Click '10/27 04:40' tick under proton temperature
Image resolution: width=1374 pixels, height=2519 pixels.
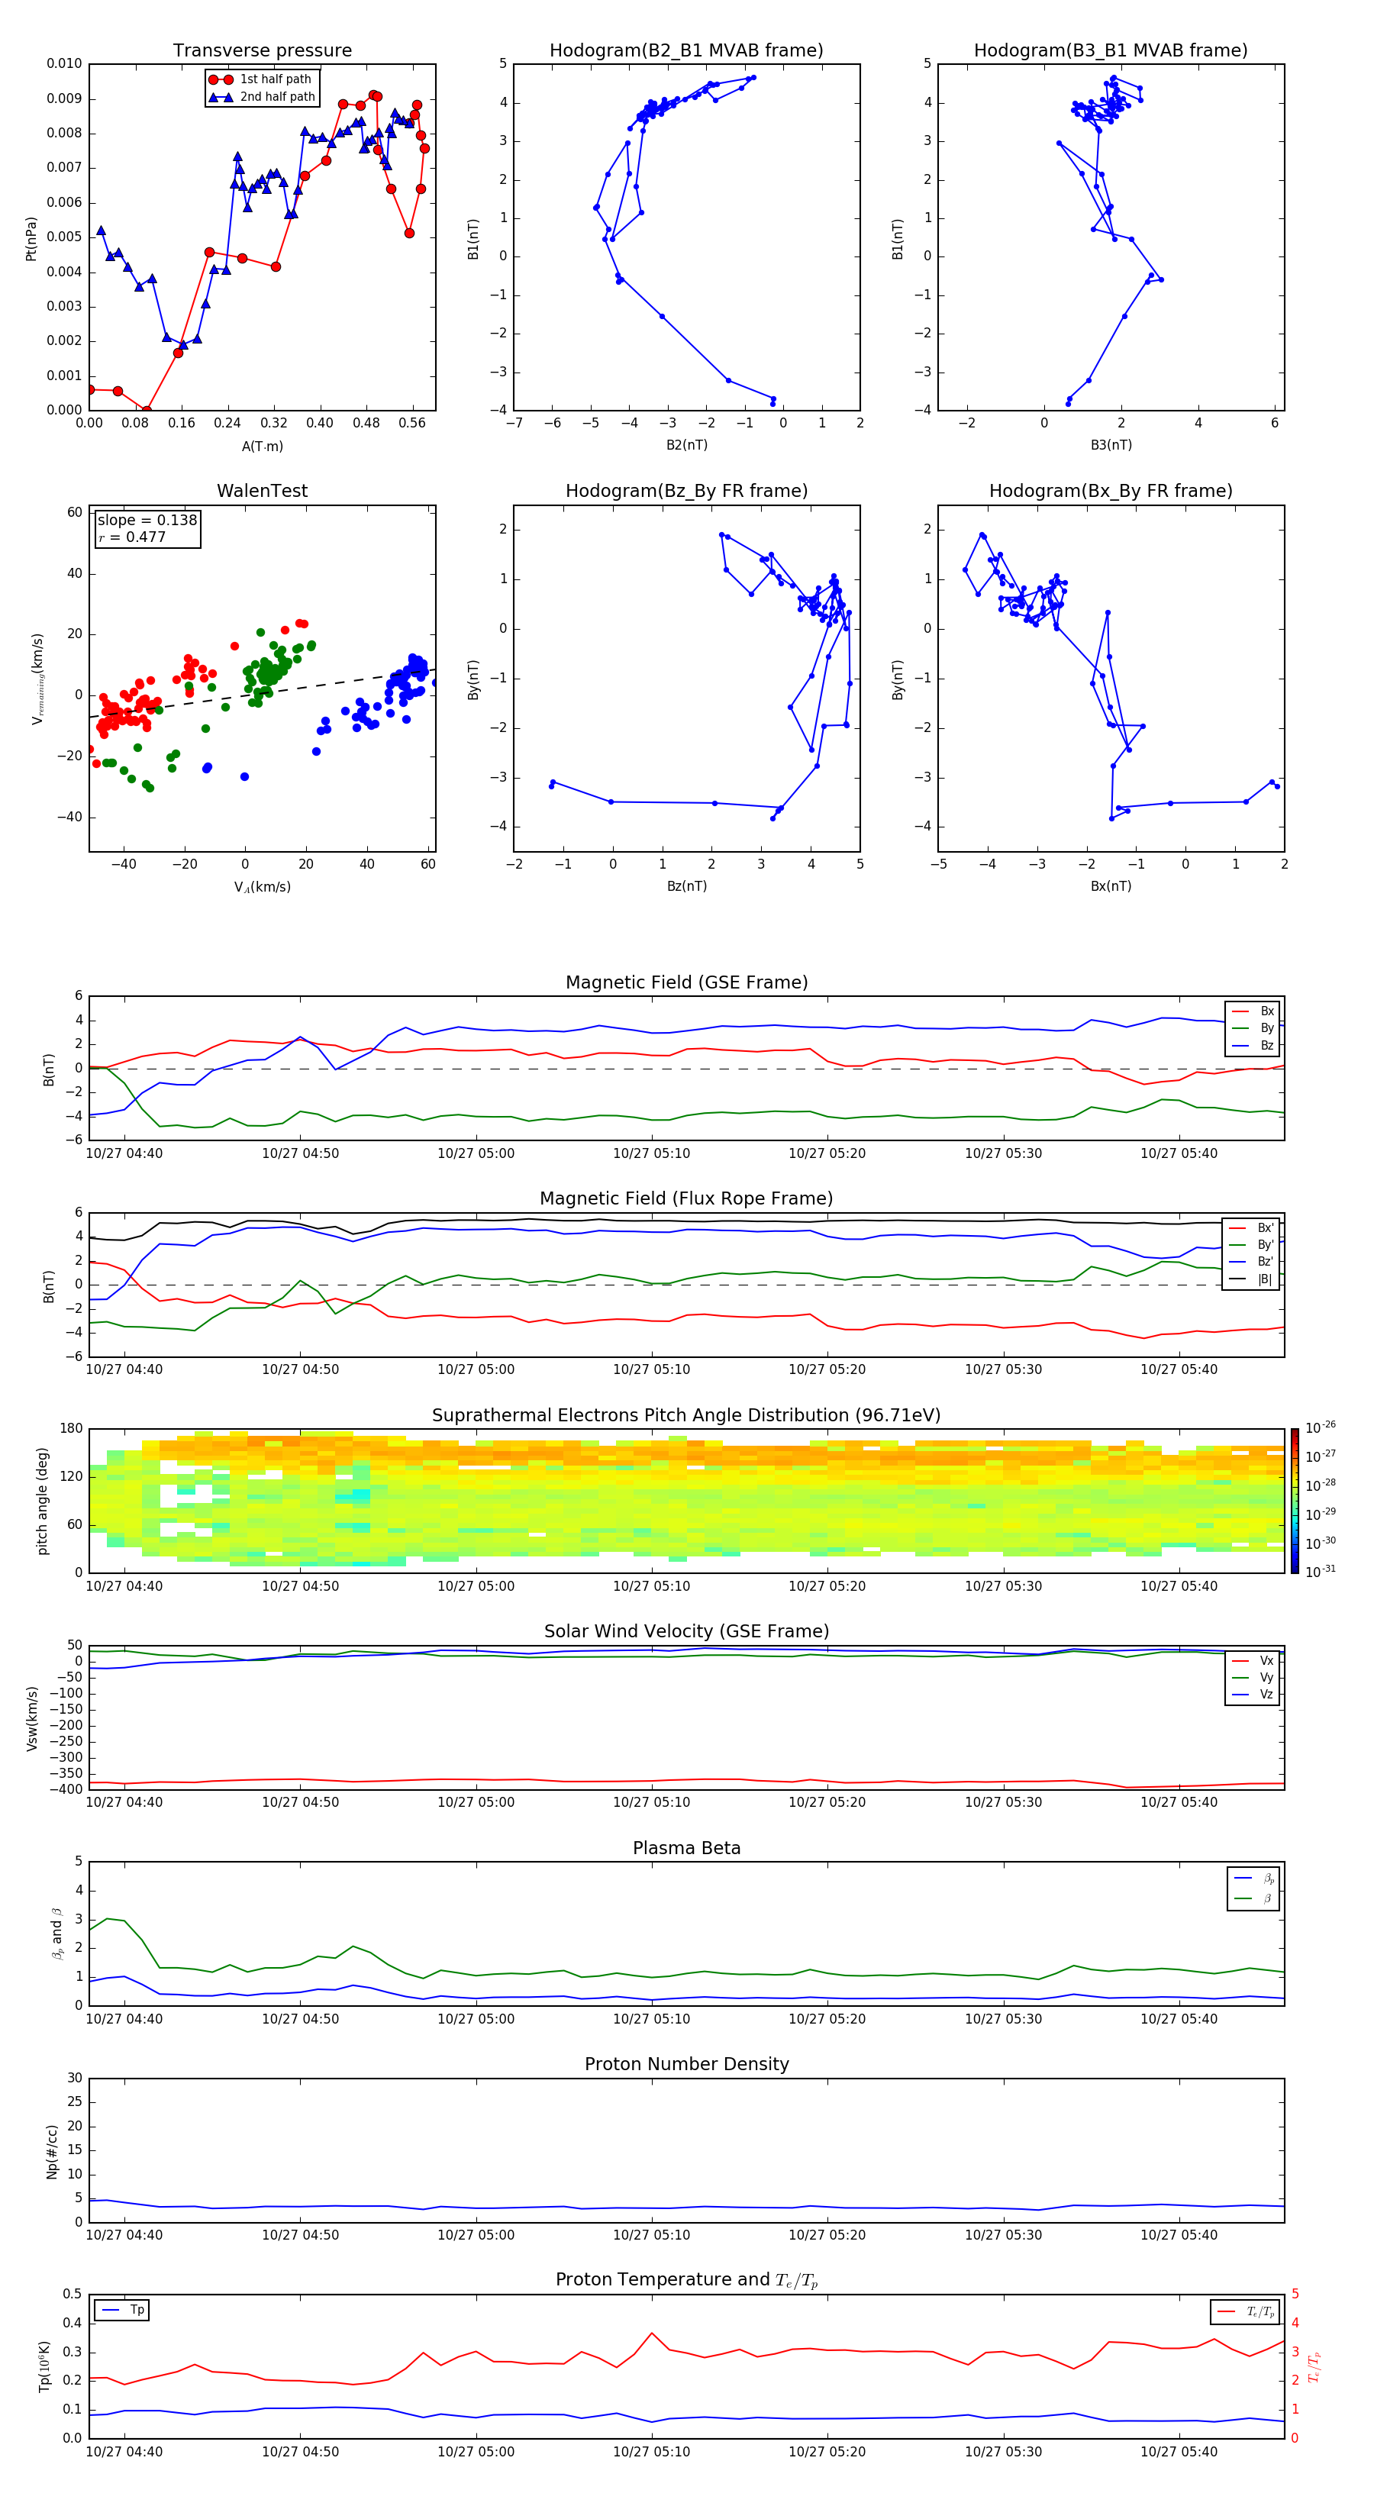[x=124, y=2453]
